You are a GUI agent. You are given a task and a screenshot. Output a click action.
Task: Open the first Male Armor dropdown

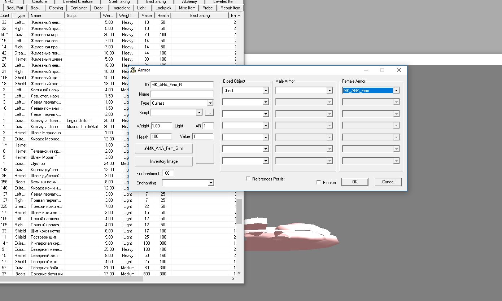[x=329, y=91]
